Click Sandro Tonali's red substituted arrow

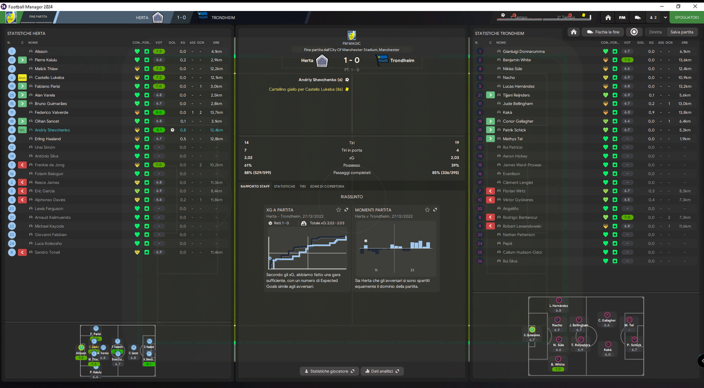tap(22, 252)
